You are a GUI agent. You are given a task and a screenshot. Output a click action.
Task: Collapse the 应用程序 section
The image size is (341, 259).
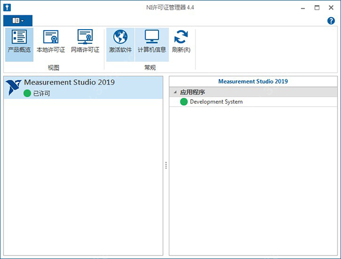(175, 92)
